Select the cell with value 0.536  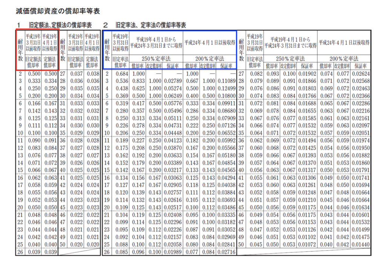click(121, 81)
